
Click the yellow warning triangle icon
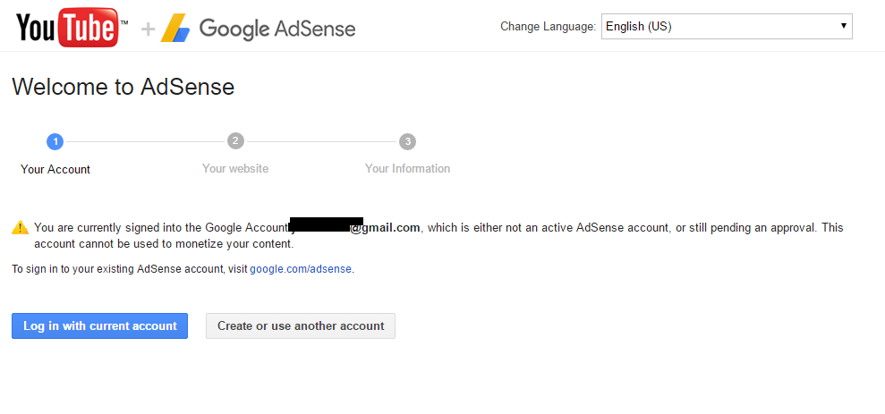point(20,228)
